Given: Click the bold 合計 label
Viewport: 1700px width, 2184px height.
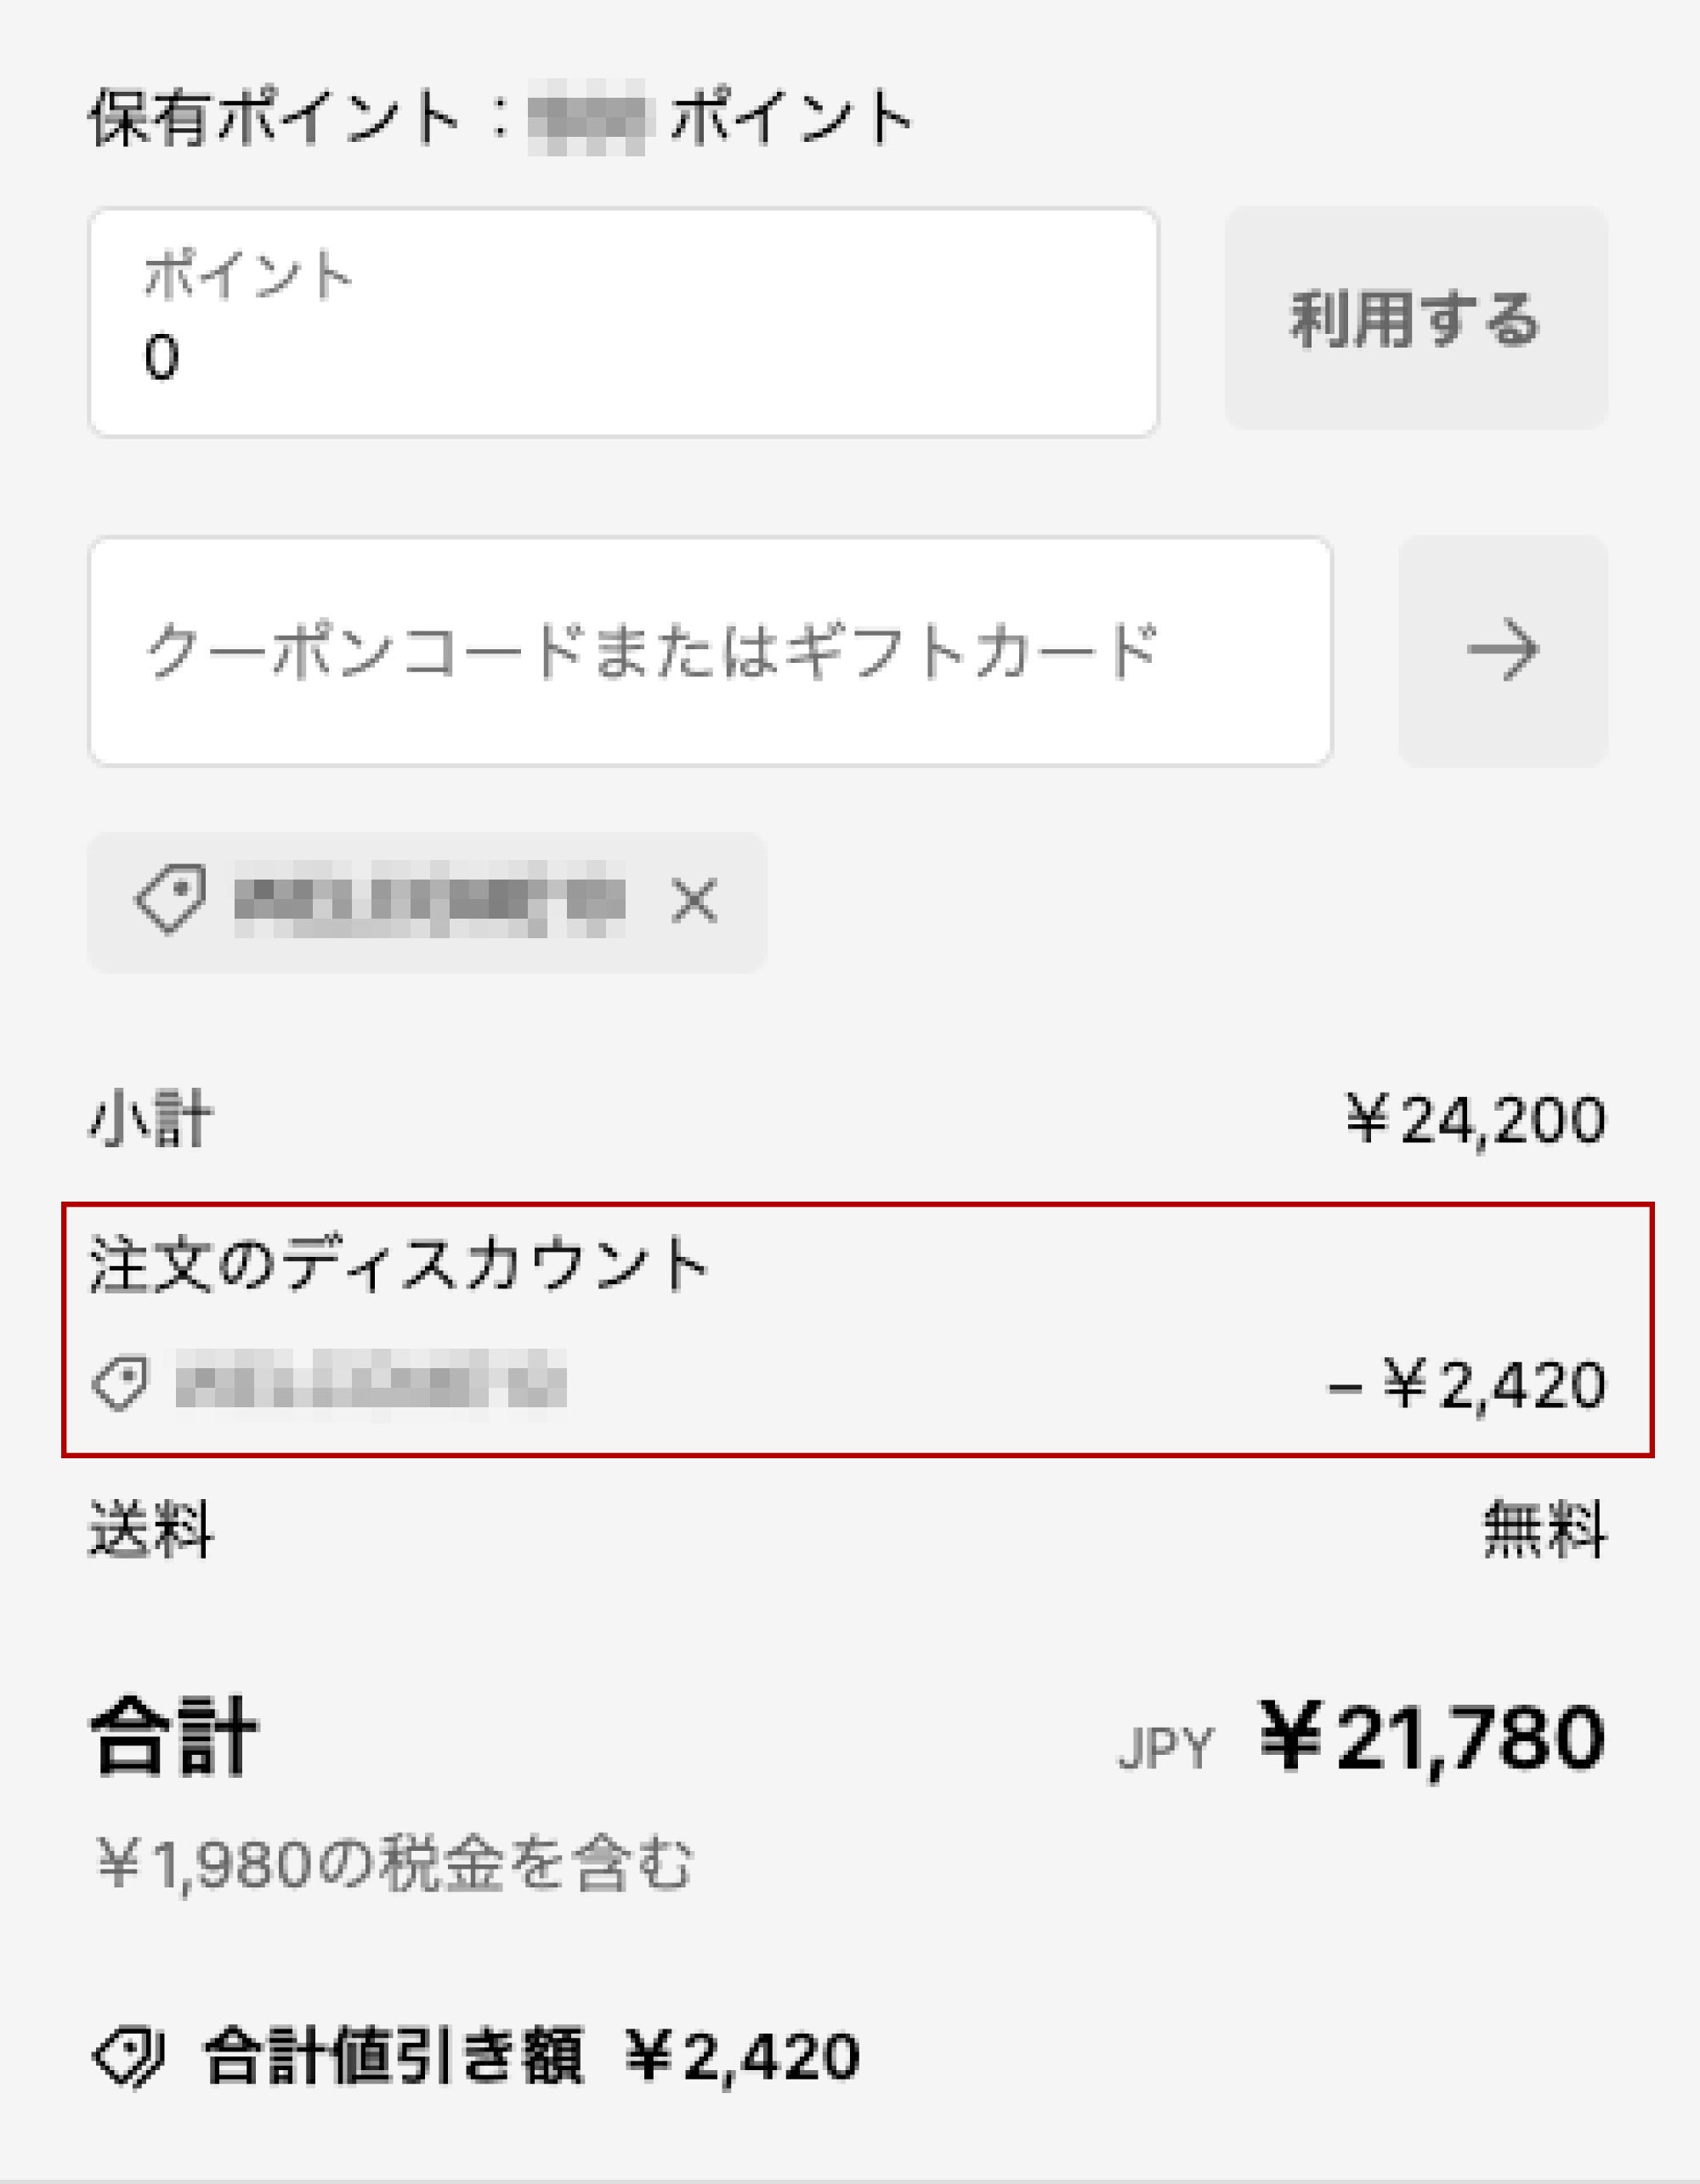Looking at the screenshot, I should pyautogui.click(x=174, y=1736).
